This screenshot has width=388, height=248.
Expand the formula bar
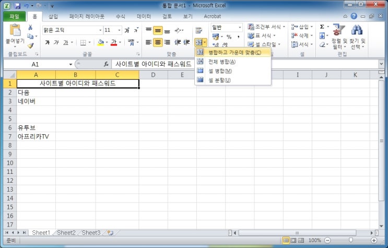click(x=381, y=64)
